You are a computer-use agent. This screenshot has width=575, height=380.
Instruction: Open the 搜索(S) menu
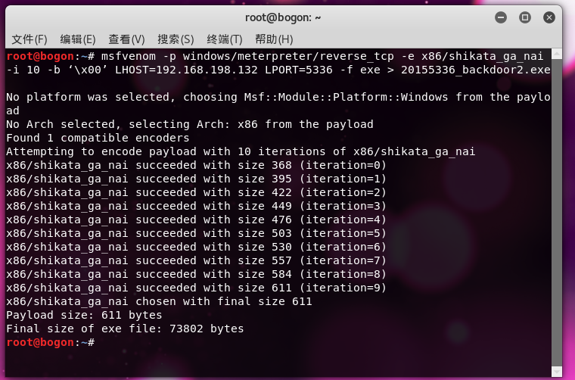pos(176,39)
